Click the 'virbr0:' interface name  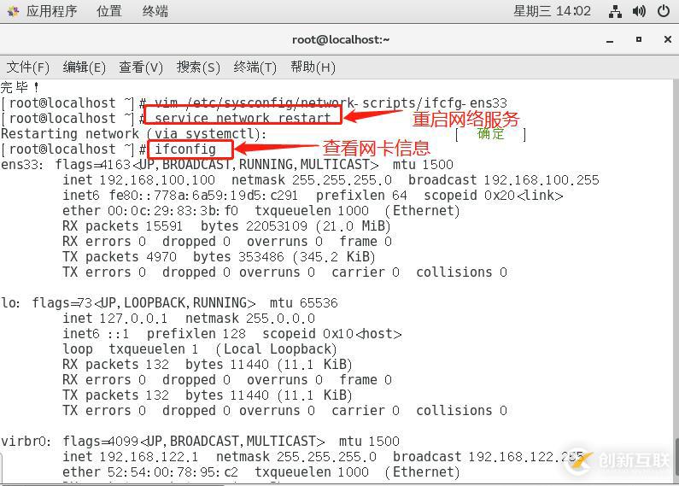[26, 442]
